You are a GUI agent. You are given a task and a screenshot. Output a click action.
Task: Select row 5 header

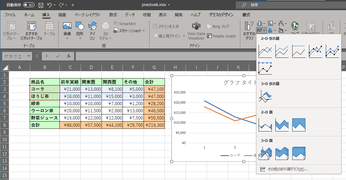pos(5,103)
